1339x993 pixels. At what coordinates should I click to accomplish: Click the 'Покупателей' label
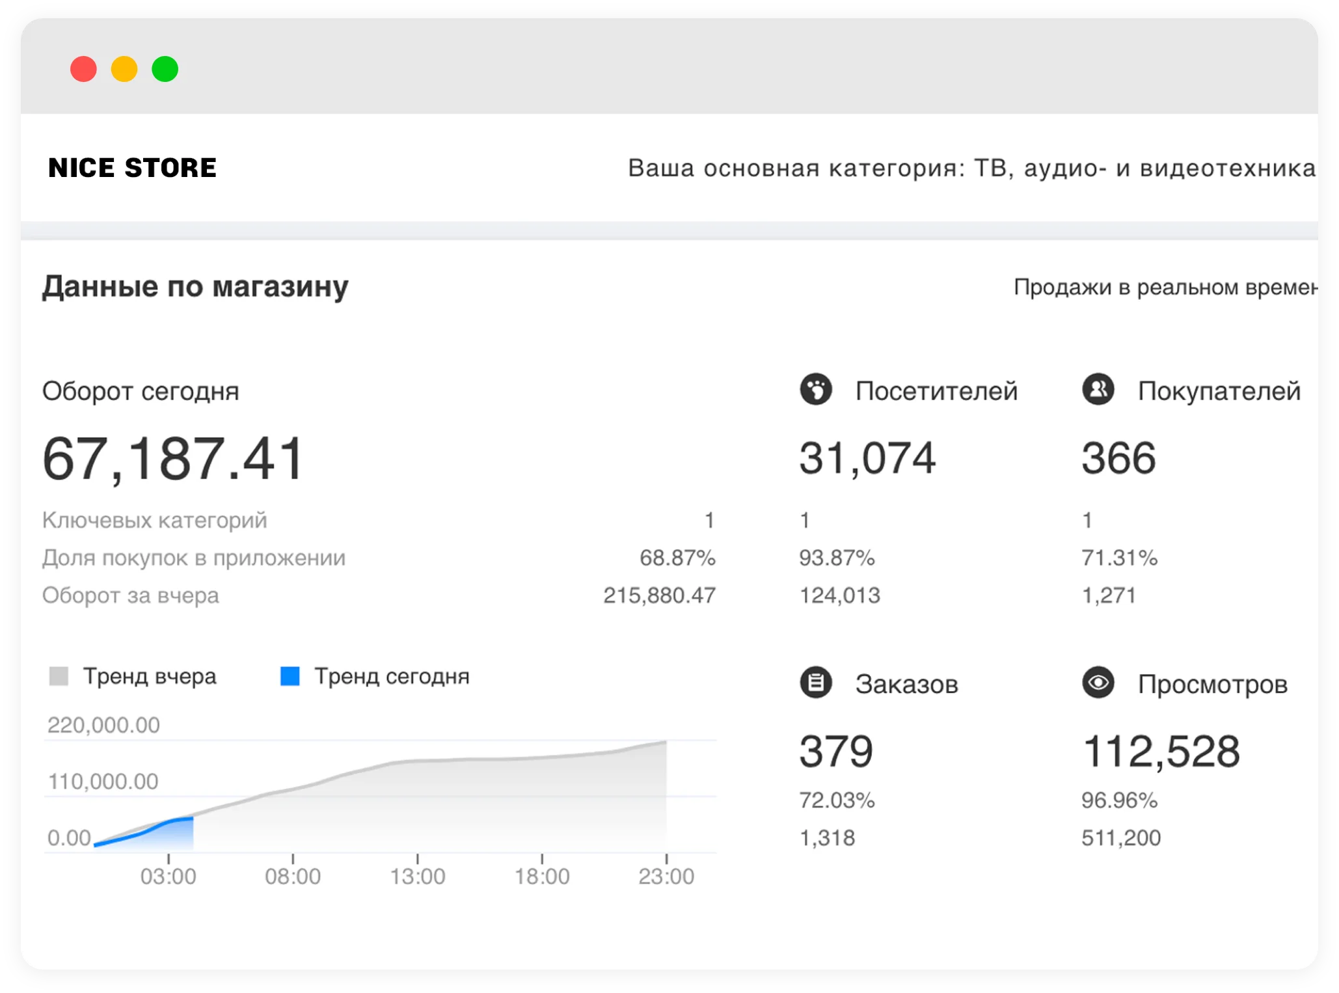(x=1219, y=391)
